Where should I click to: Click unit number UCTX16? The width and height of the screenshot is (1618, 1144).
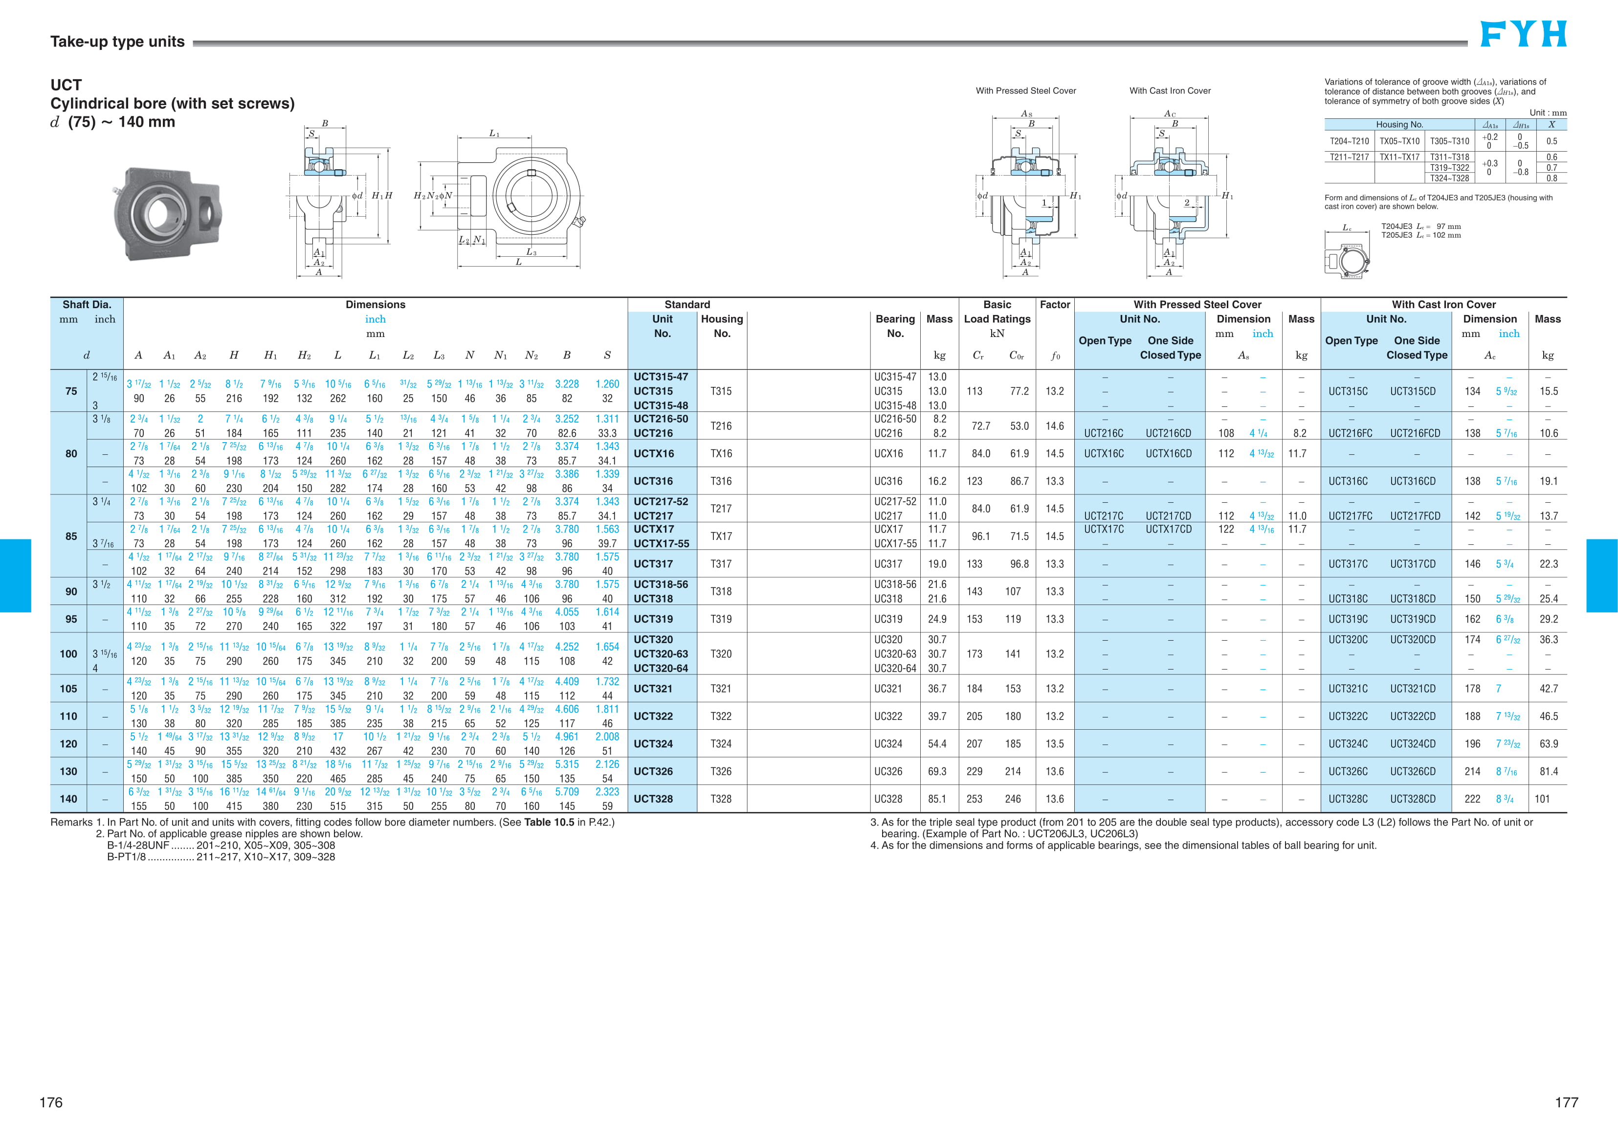pyautogui.click(x=653, y=453)
